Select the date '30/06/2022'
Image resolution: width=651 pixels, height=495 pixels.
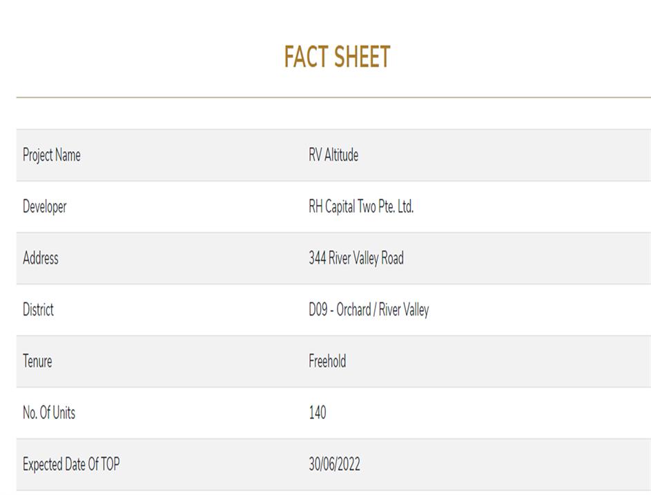[x=334, y=465]
